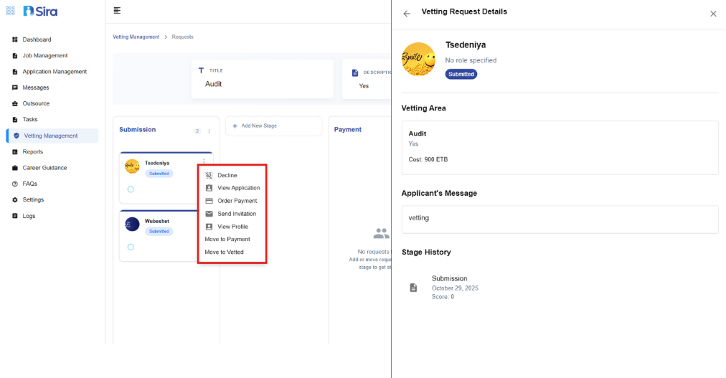
Task: Close the Vetting Request Details panel
Action: (x=713, y=14)
